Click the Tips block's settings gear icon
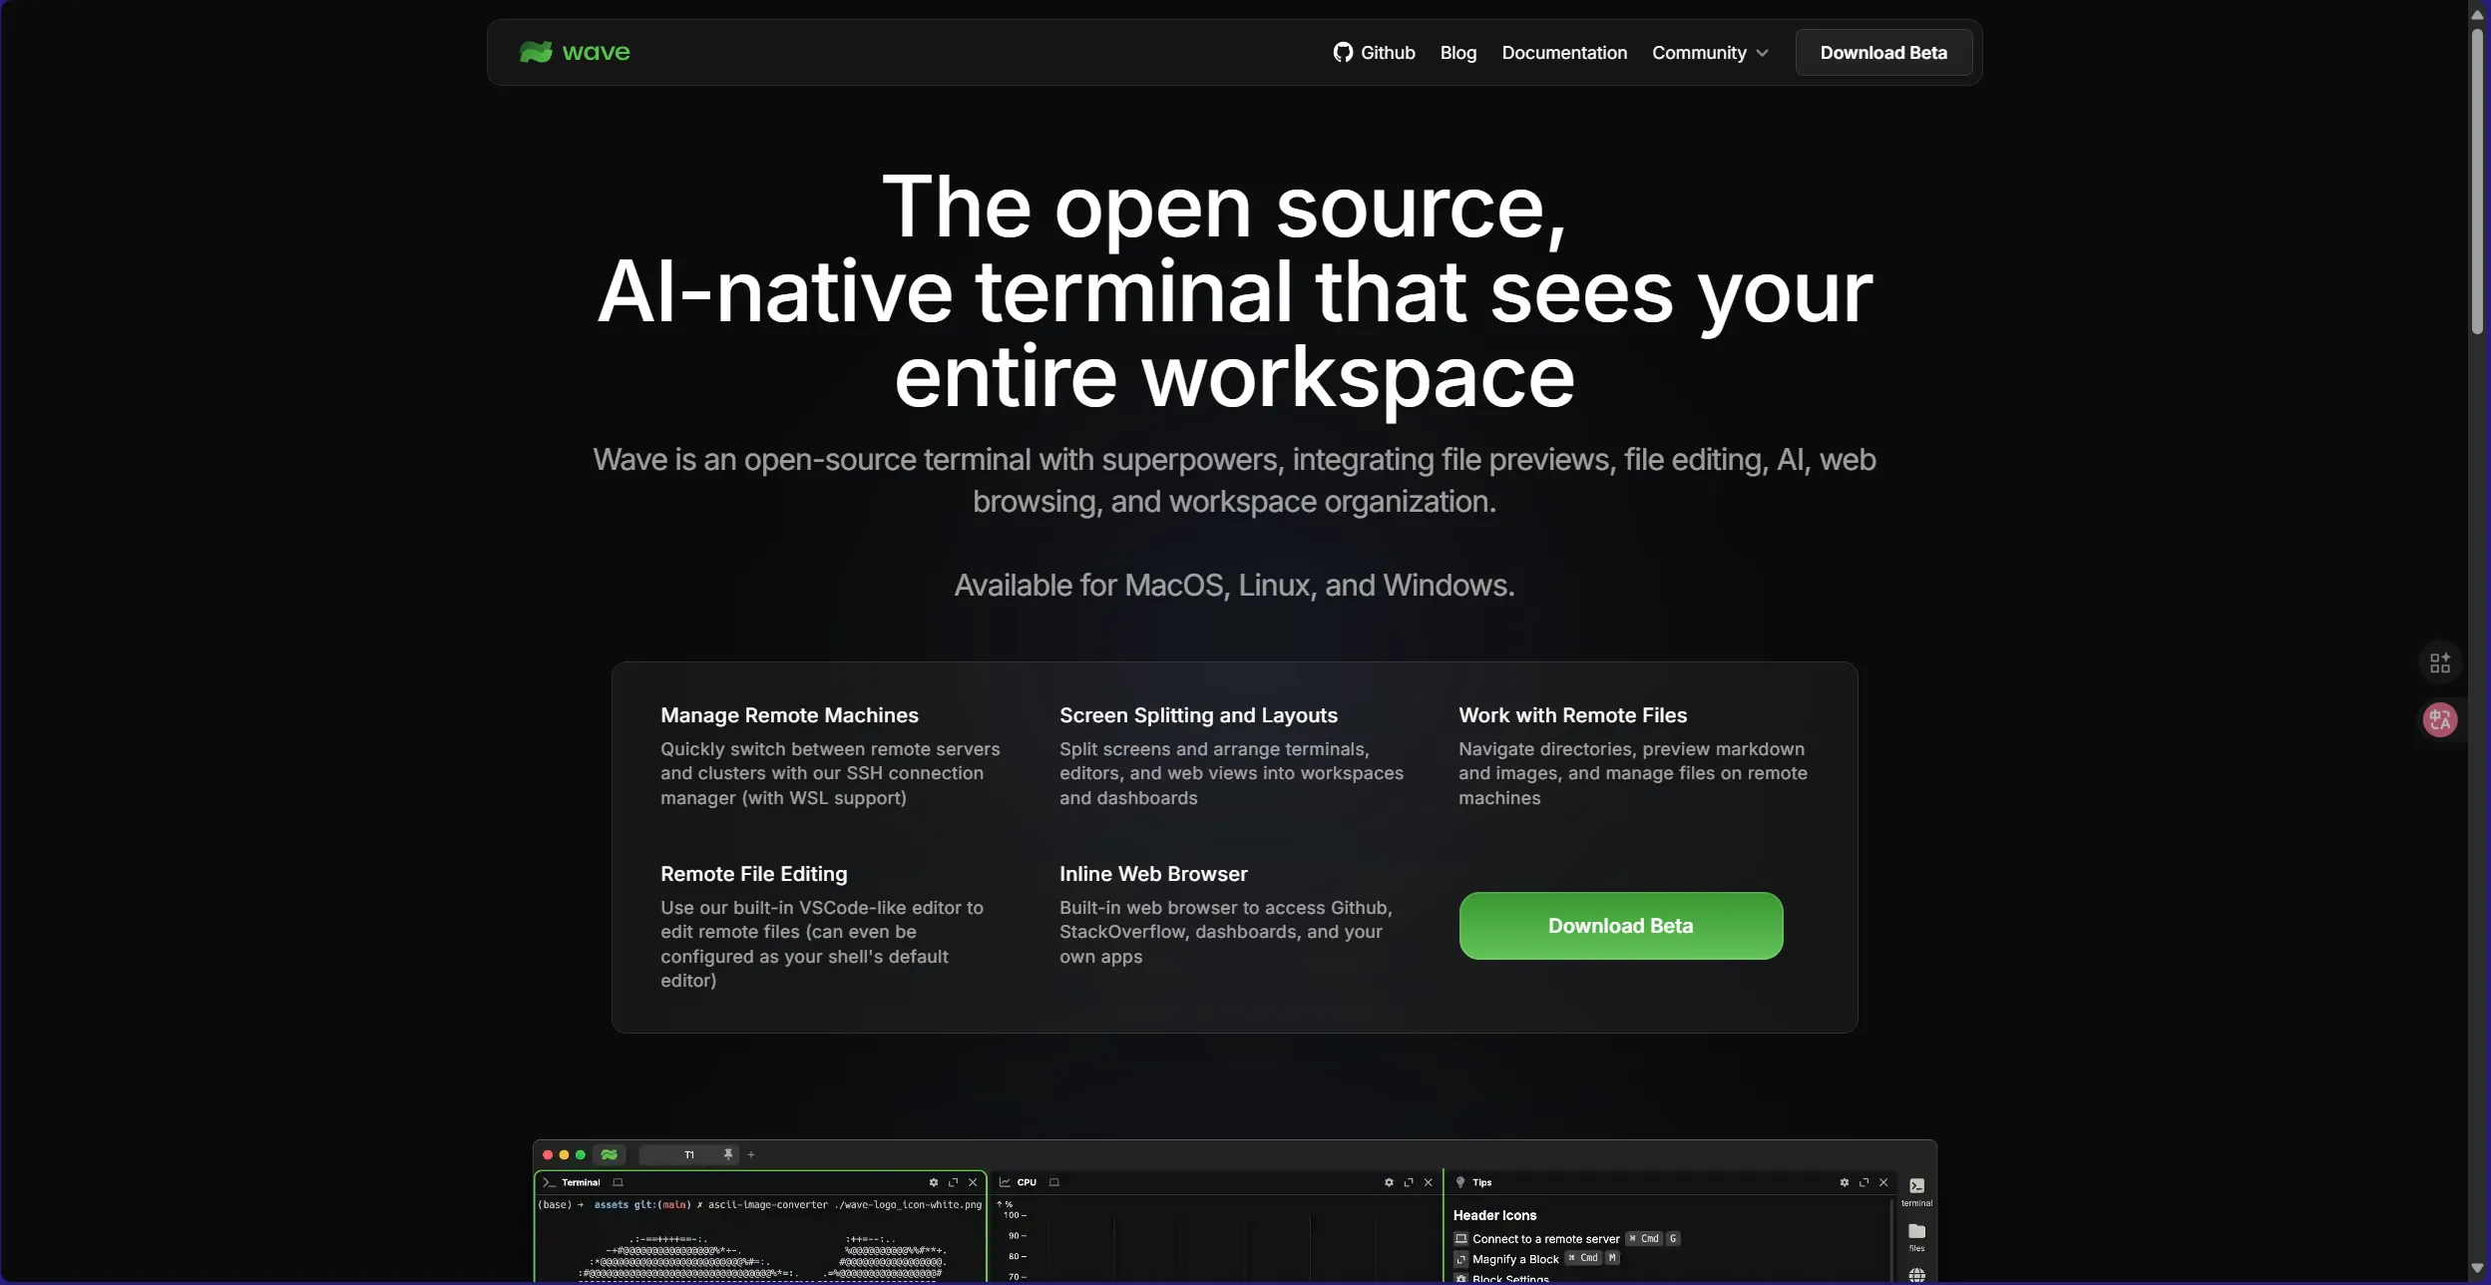 tap(1843, 1182)
